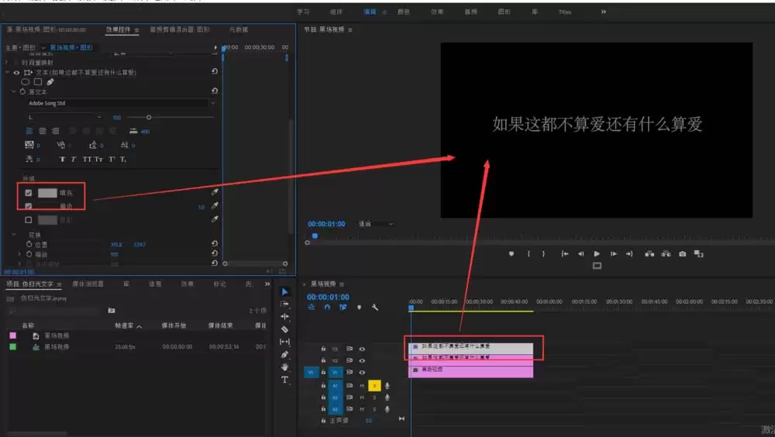Switch to the Effect Controls (效果控件) tab
This screenshot has height=437, width=775.
[x=119, y=29]
